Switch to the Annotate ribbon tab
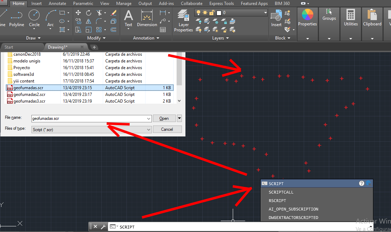This screenshot has width=391, height=232. pyautogui.click(x=57, y=4)
